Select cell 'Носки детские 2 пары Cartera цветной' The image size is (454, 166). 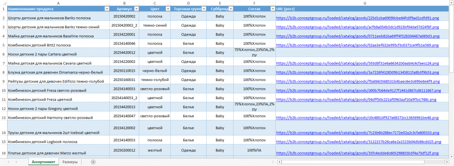[x=59, y=52]
